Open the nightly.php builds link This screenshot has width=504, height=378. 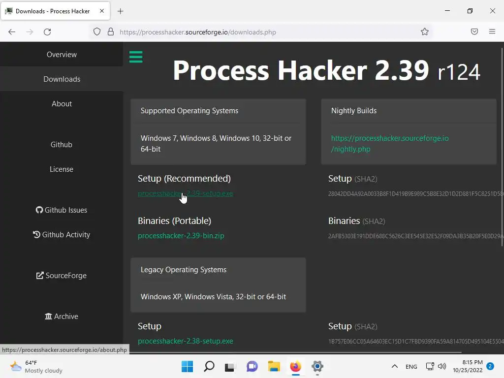coord(390,144)
